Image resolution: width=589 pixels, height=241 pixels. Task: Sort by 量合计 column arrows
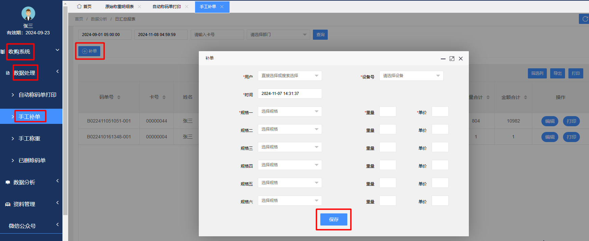488,97
